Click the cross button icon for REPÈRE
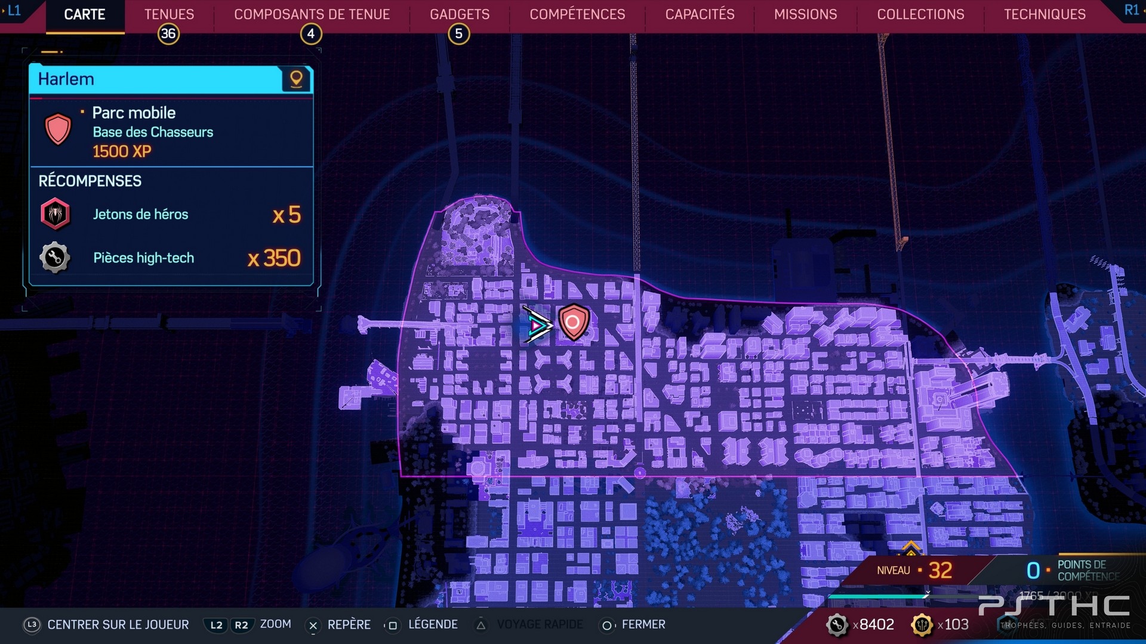The width and height of the screenshot is (1146, 644). (313, 625)
